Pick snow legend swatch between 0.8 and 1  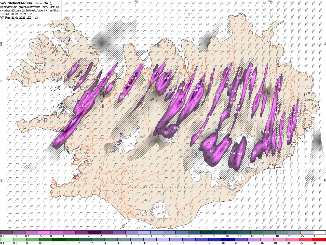pyautogui.click(x=57, y=233)
